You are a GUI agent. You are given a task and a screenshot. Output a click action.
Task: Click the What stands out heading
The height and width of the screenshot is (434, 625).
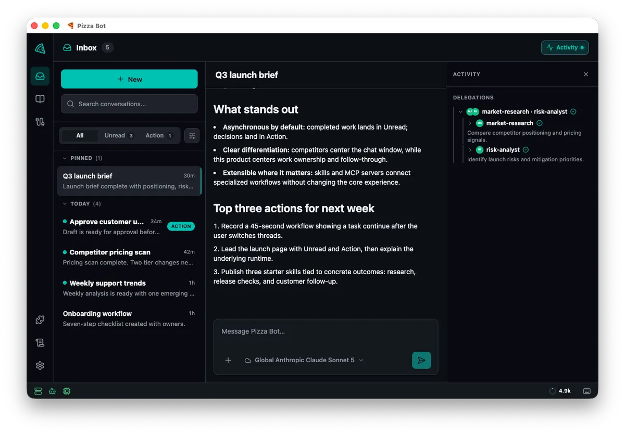(x=256, y=109)
